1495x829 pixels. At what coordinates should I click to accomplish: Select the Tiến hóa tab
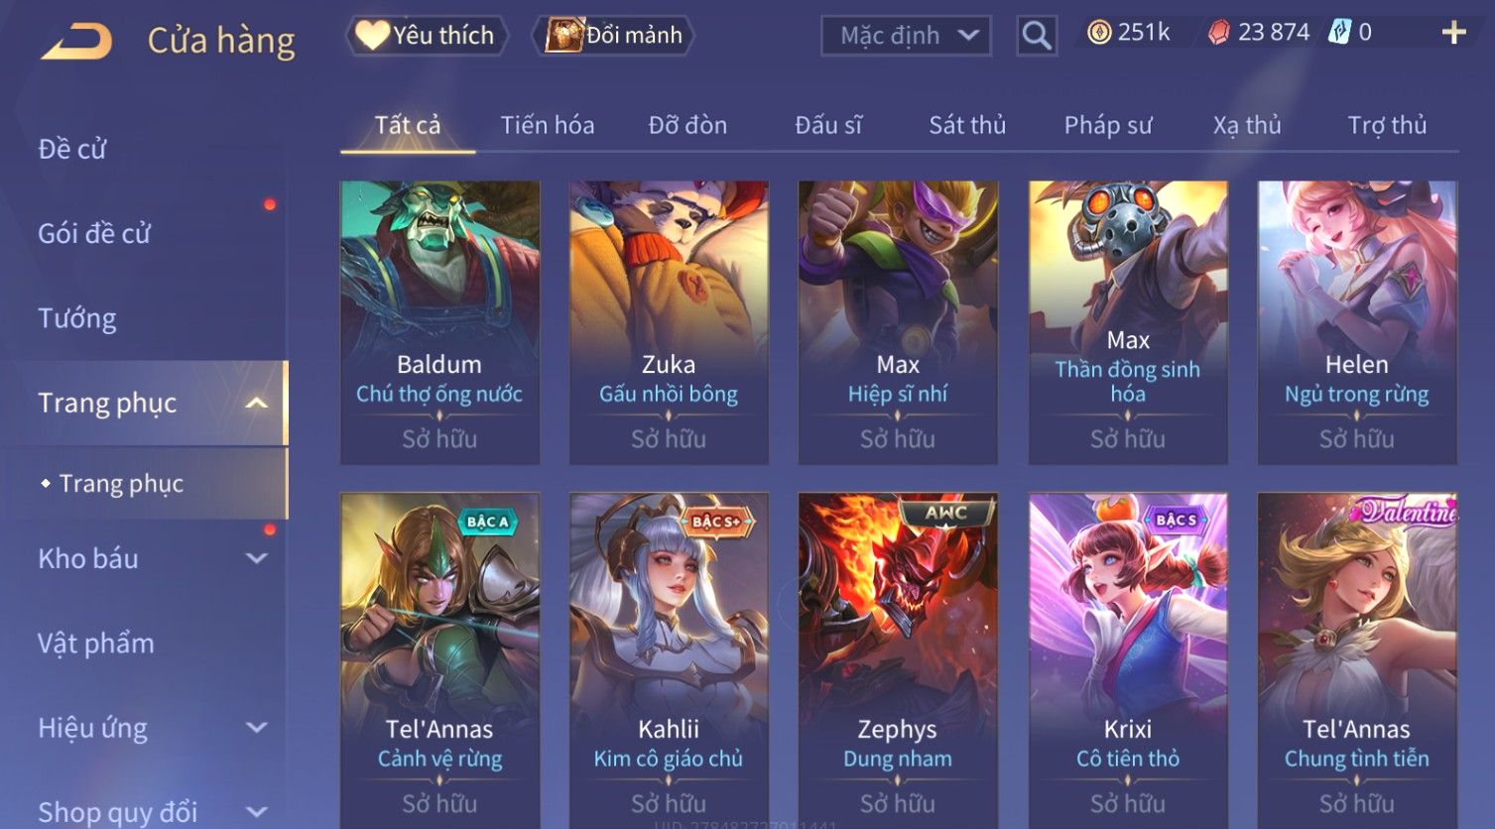coord(548,125)
